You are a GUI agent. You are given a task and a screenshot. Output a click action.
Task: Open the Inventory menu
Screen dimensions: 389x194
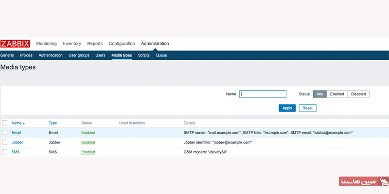[72, 44]
